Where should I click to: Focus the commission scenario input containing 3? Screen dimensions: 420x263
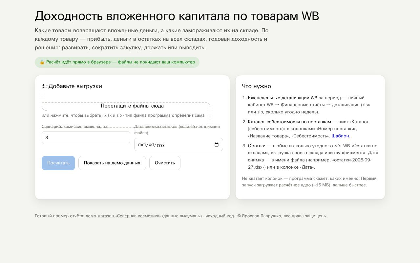(86, 138)
